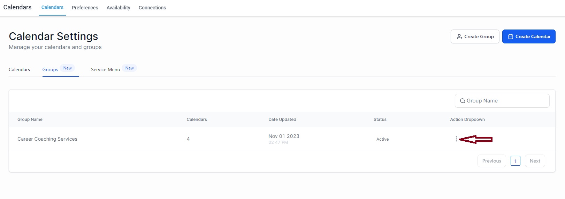This screenshot has height=199, width=565.
Task: Focus the Group Name search field
Action: point(502,101)
